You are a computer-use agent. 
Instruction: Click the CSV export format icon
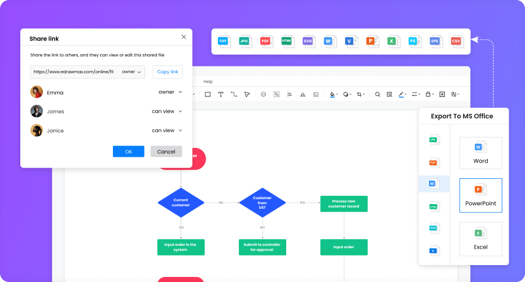coord(457,42)
